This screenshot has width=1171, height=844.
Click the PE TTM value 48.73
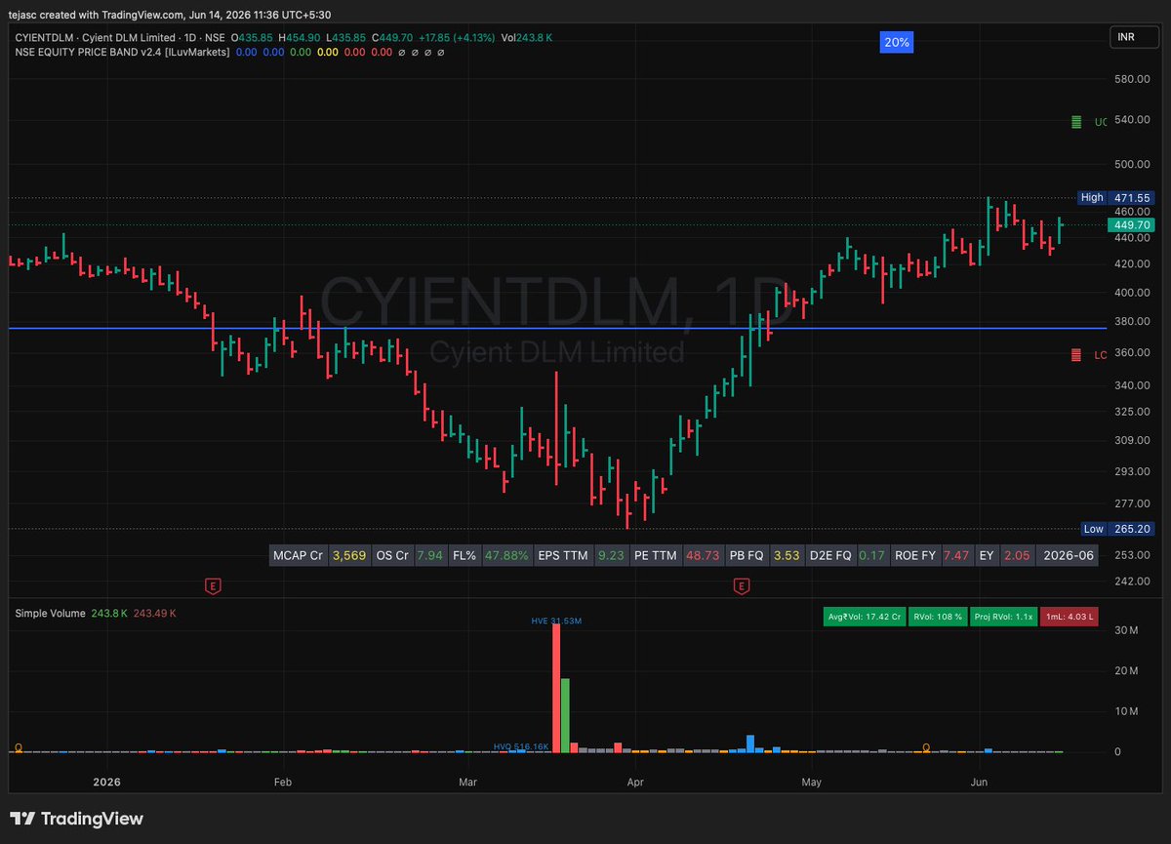703,555
